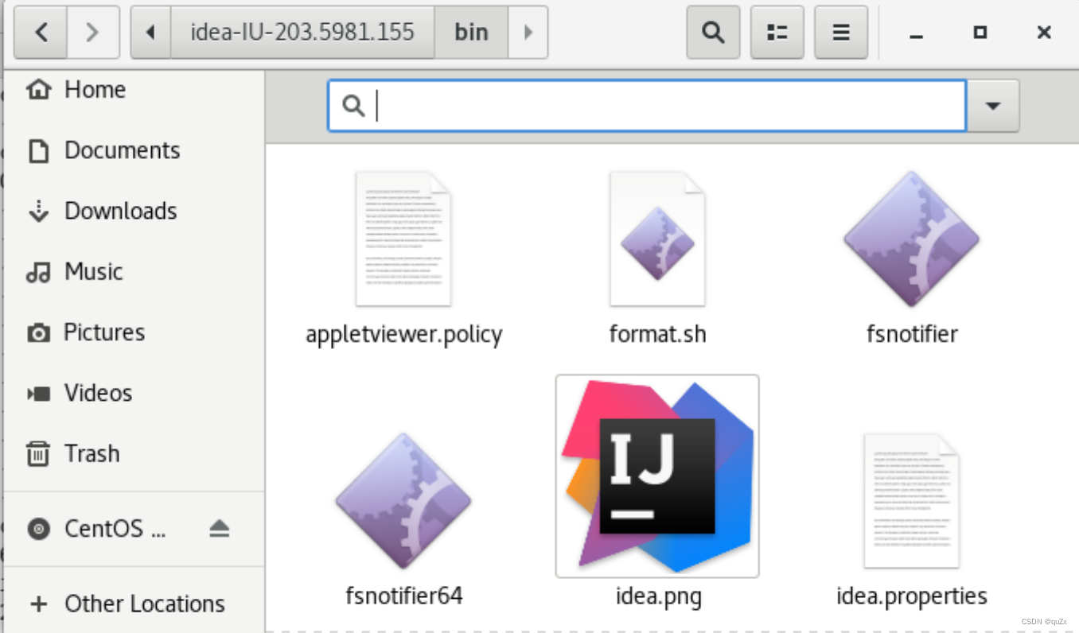Open the idea.png IntelliJ logo image
This screenshot has width=1079, height=633.
coord(657,474)
